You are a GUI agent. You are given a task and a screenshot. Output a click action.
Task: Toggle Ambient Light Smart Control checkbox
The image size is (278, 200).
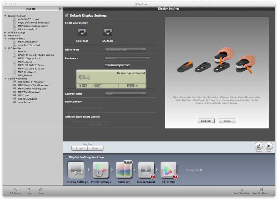pos(106,123)
